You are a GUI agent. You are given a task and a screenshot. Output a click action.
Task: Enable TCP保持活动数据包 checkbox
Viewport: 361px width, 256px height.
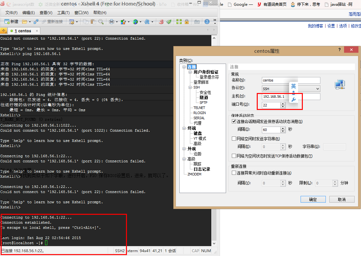pos(234,156)
